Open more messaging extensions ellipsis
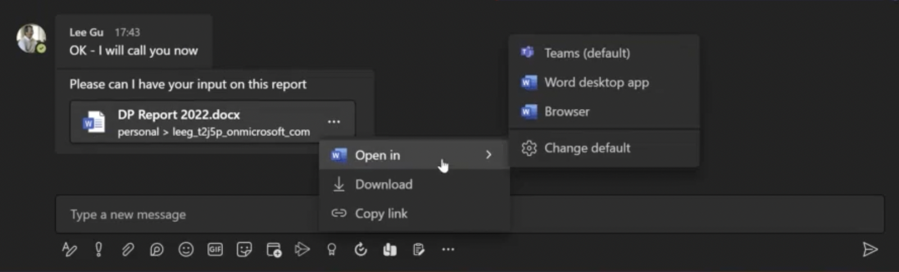Image resolution: width=899 pixels, height=272 pixels. tap(448, 249)
